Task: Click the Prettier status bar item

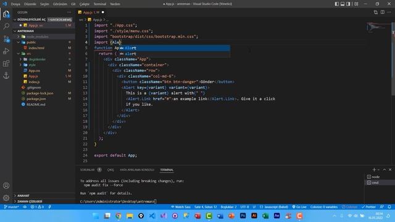Action: [368, 207]
